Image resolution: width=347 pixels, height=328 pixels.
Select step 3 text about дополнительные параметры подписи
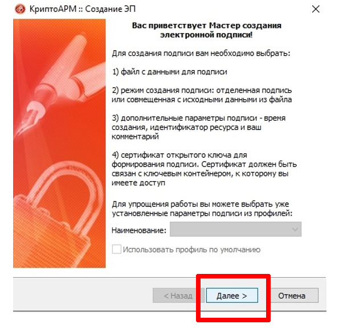(x=199, y=127)
